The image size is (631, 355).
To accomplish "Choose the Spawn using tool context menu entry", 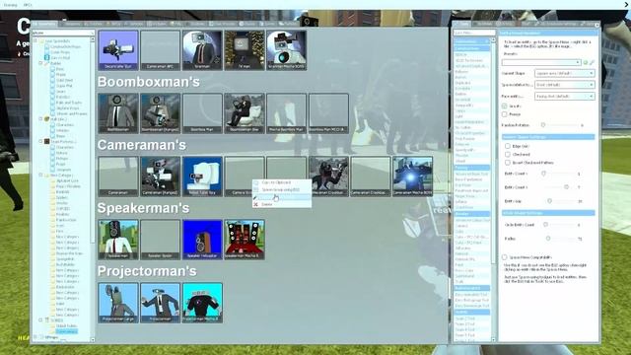I will [x=281, y=189].
